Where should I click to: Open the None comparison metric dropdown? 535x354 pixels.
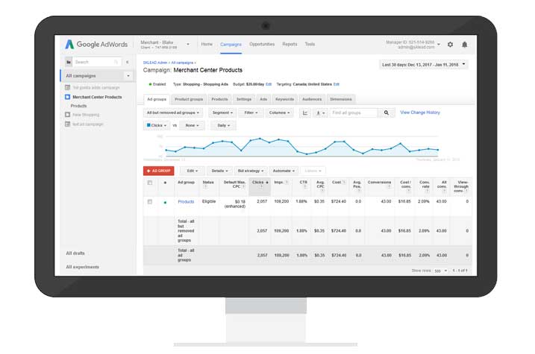192,125
